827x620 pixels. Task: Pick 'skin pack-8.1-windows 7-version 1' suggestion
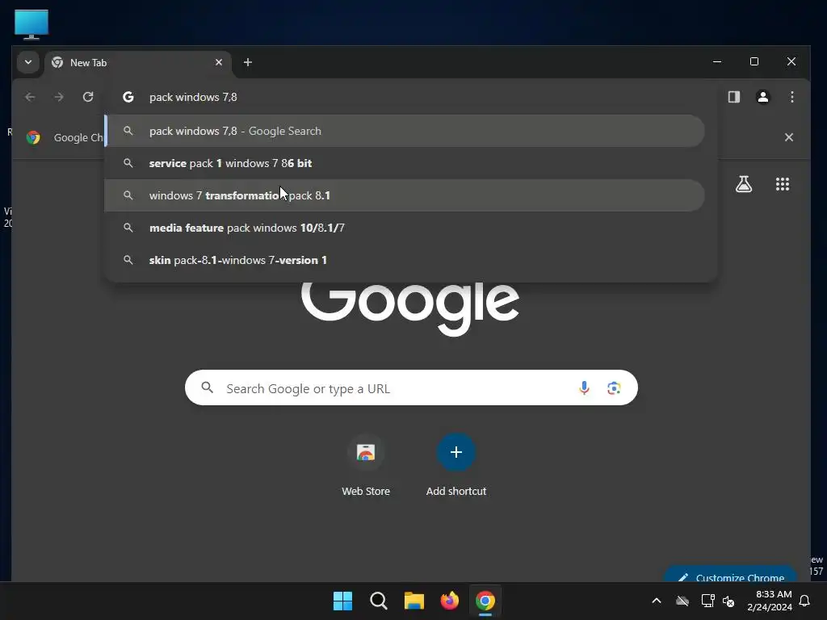pyautogui.click(x=405, y=260)
